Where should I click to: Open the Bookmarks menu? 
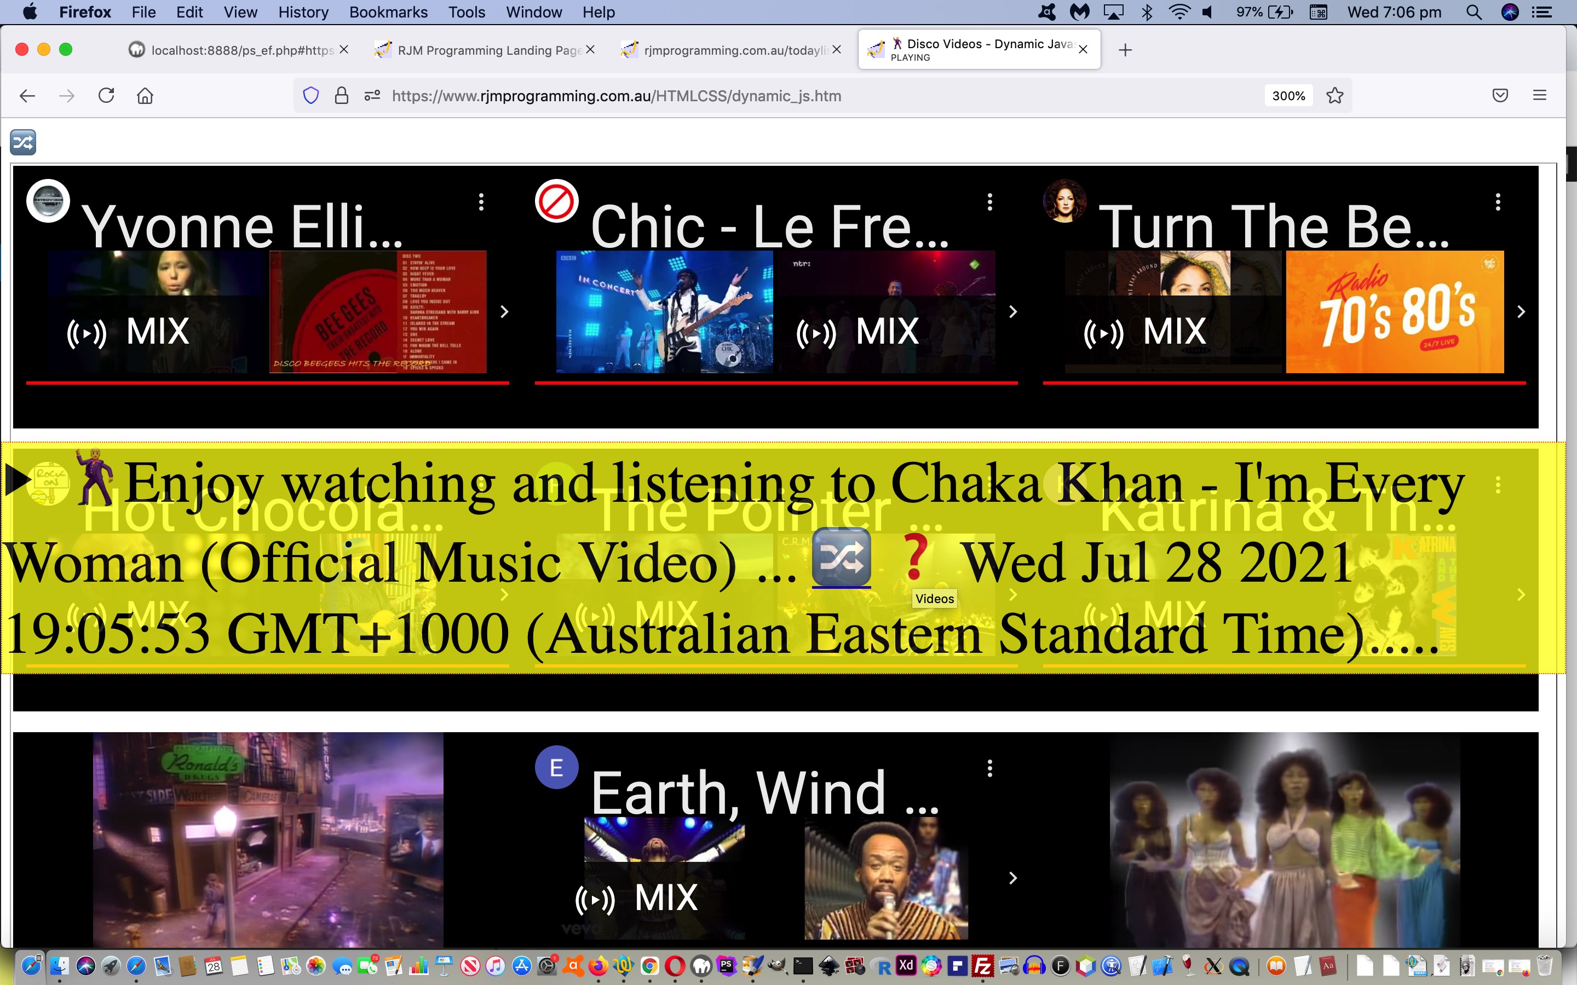(x=388, y=13)
